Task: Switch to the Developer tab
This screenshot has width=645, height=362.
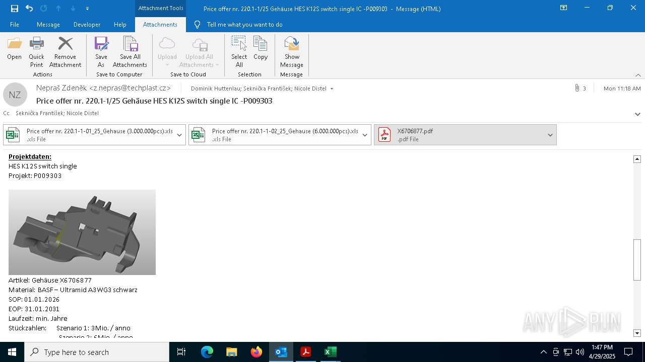Action: 87,25
